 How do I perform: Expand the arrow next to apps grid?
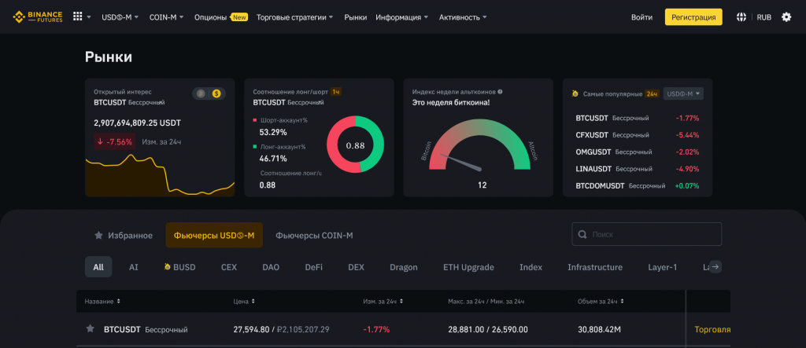89,17
